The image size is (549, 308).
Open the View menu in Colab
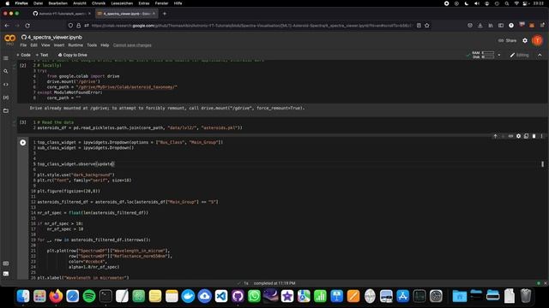click(x=45, y=45)
